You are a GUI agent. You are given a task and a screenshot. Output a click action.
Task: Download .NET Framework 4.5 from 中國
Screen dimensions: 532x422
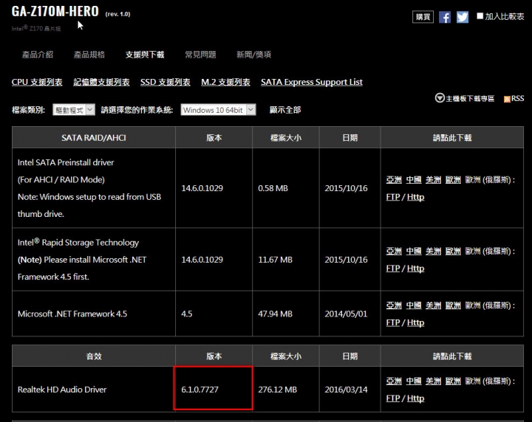[414, 305]
